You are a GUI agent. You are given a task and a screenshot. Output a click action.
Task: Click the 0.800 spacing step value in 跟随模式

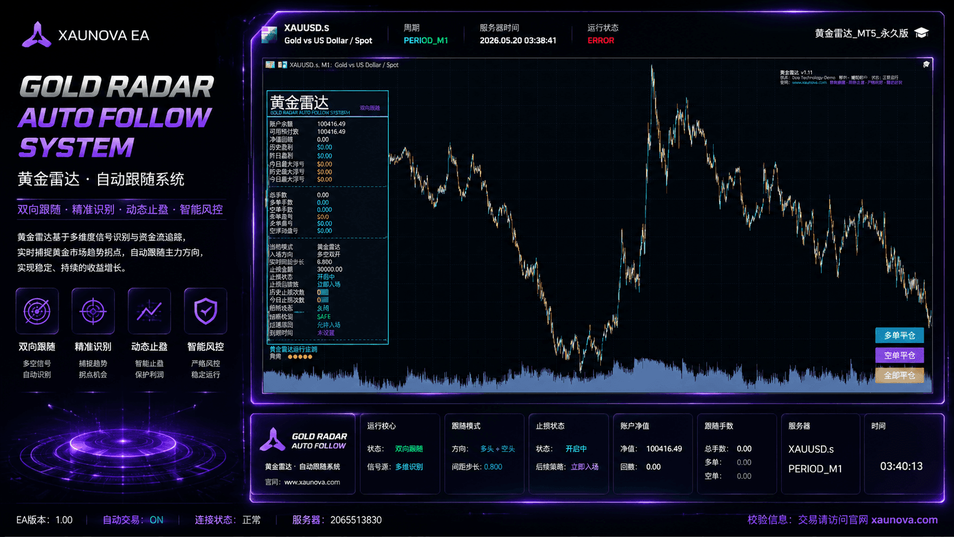(x=493, y=467)
